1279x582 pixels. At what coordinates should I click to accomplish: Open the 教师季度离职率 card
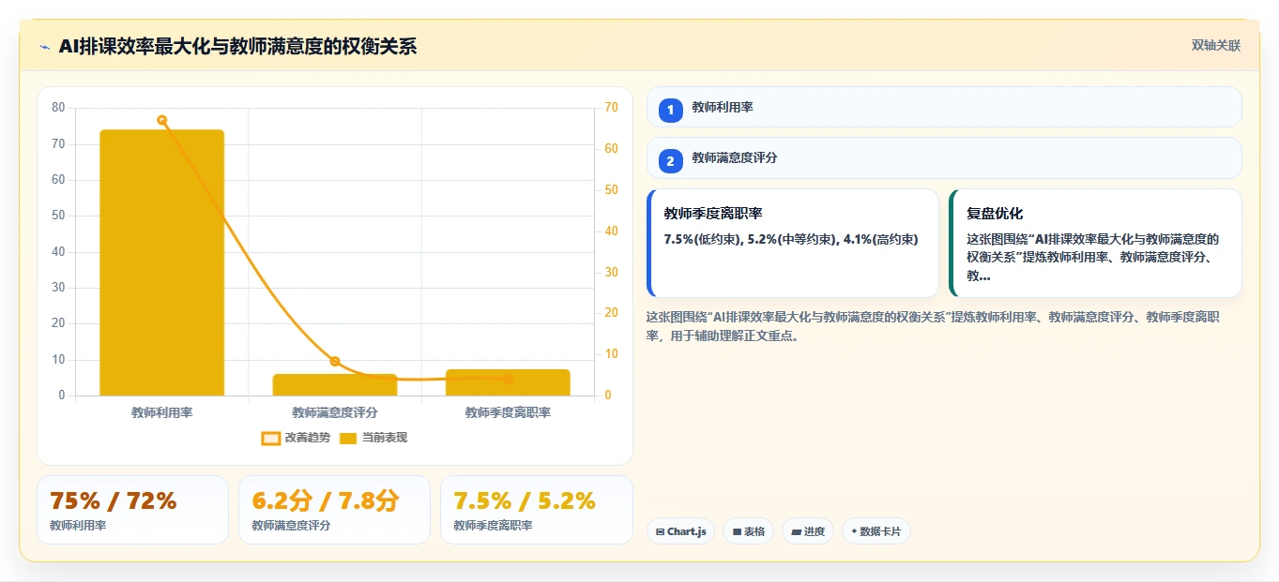[x=793, y=243]
